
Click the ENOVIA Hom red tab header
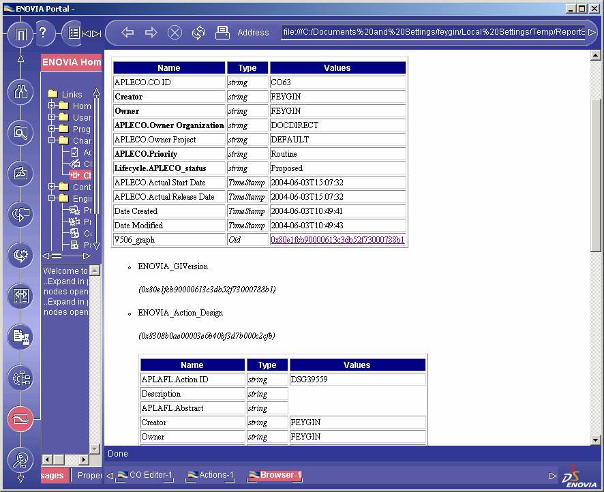(72, 63)
